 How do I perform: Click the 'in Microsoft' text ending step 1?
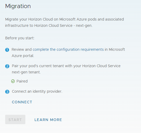(115, 49)
